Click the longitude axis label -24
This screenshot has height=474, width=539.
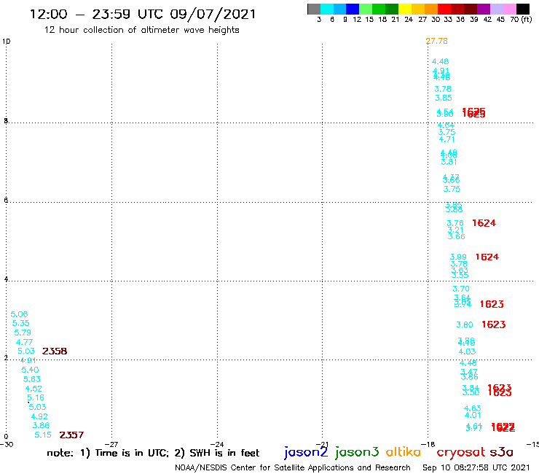click(x=217, y=444)
